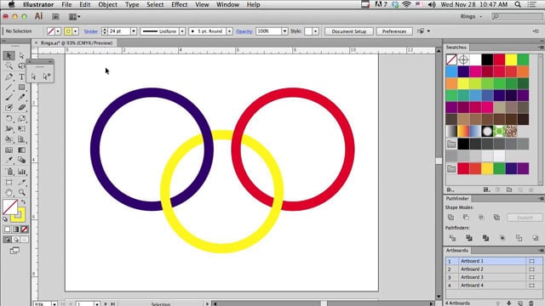The width and height of the screenshot is (545, 306).
Task: Select the Type tool in toolbar
Action: [21, 76]
